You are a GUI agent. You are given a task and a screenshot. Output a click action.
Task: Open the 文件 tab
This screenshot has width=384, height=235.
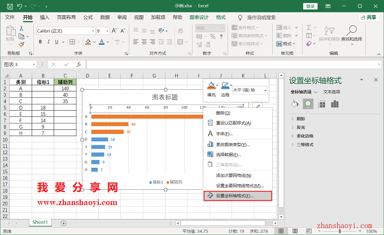click(x=10, y=18)
